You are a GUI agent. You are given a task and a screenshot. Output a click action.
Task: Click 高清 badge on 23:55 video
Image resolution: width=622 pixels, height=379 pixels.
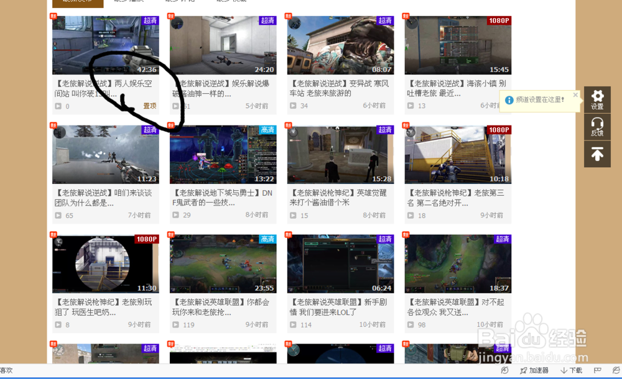point(267,239)
